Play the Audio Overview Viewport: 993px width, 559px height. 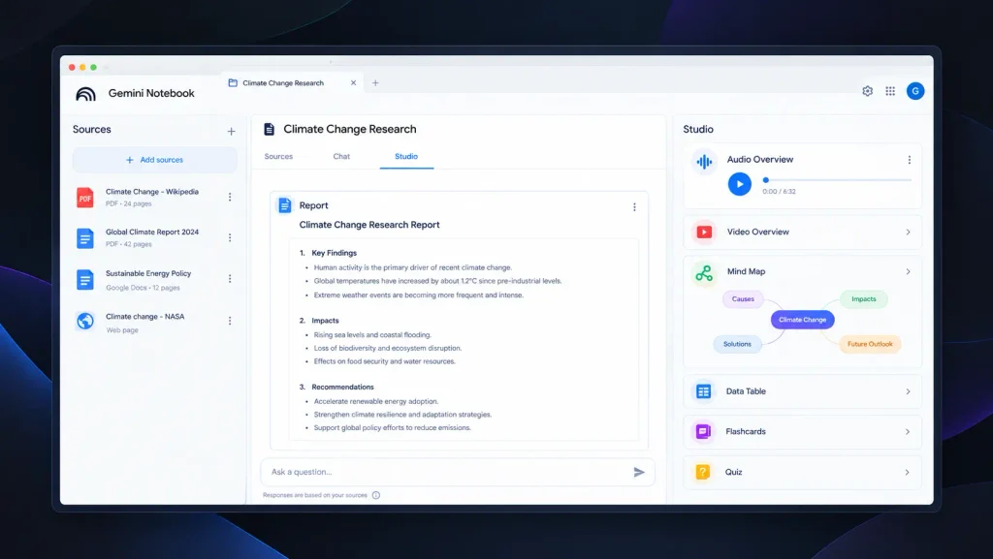point(739,184)
